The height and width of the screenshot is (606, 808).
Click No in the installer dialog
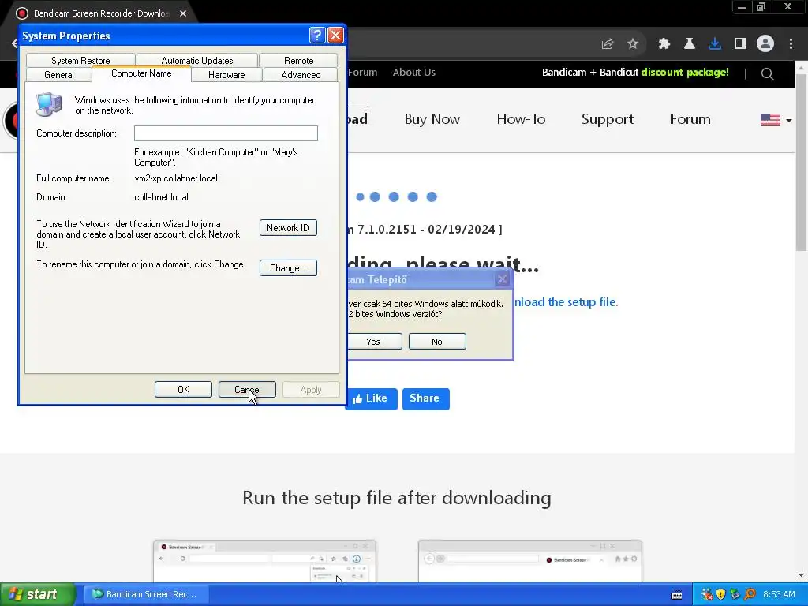coord(437,341)
